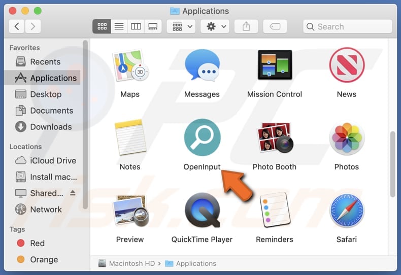Open Desktop in the sidebar

pyautogui.click(x=42, y=94)
